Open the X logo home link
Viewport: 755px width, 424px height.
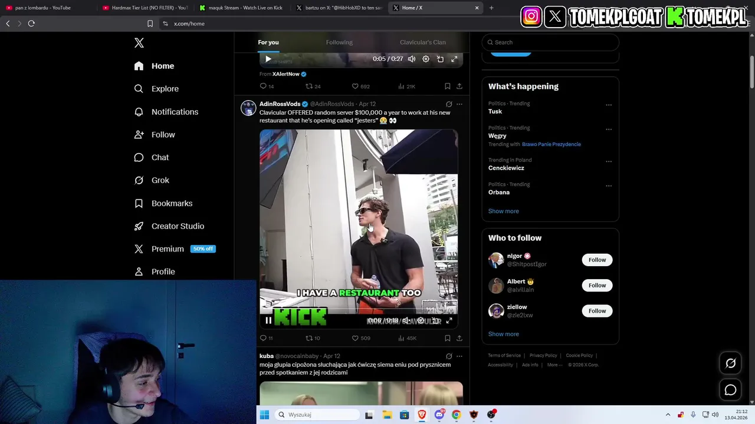139,43
